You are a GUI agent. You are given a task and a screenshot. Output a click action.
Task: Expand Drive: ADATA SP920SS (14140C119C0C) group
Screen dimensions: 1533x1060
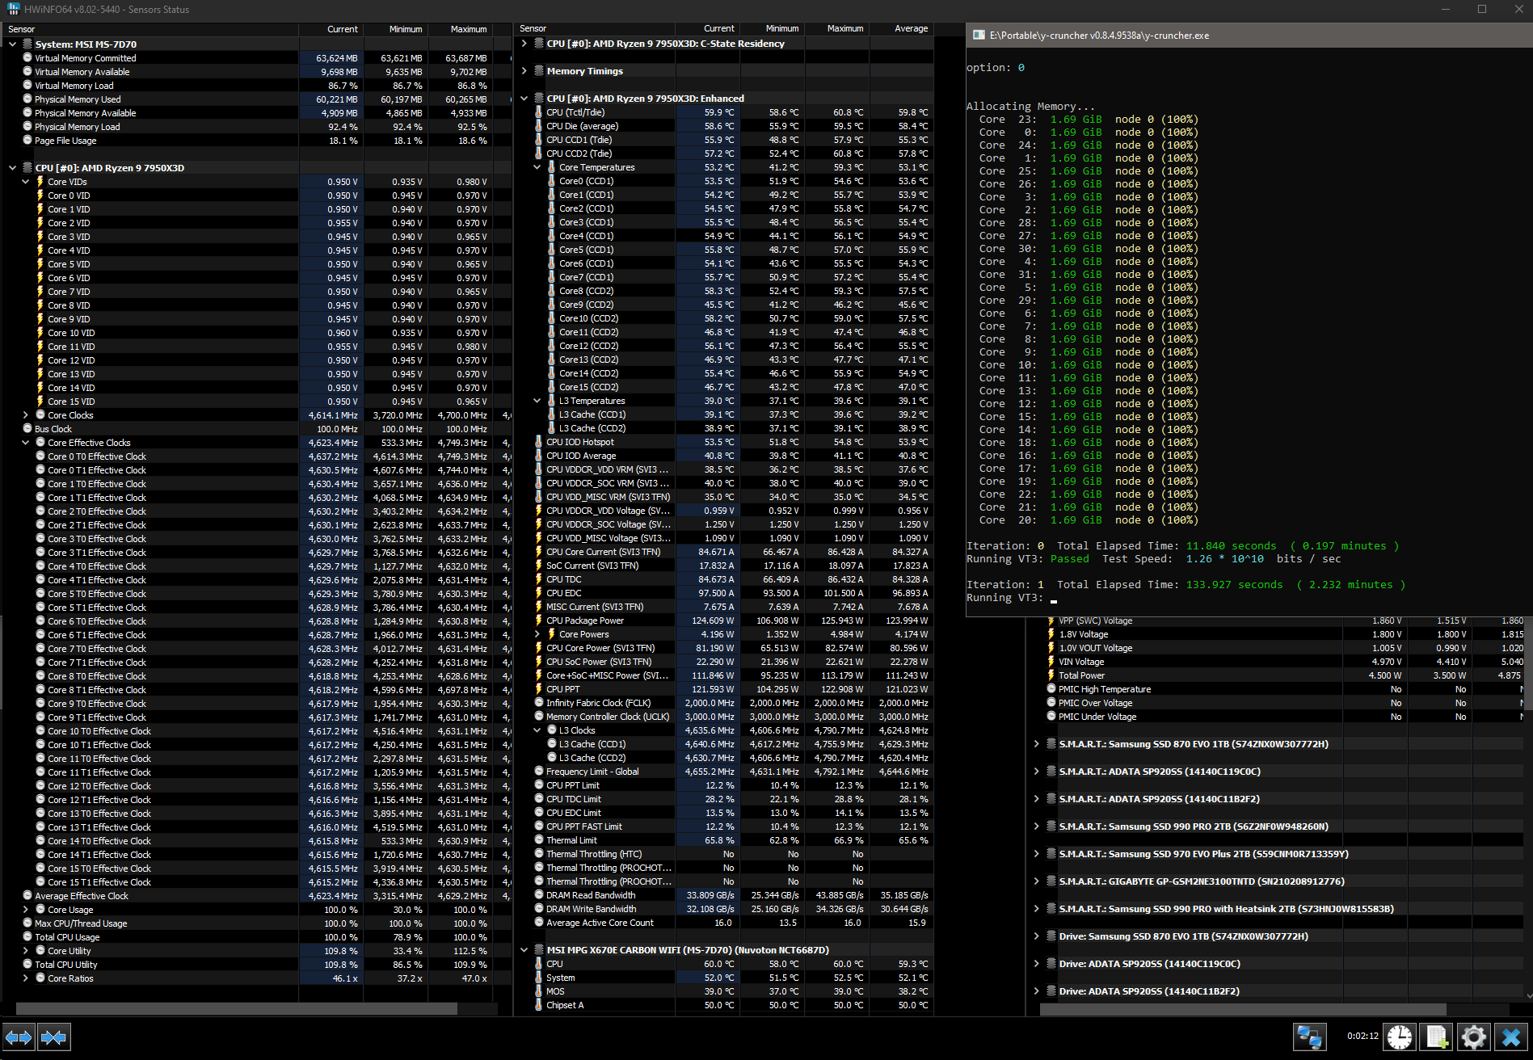coord(1036,964)
